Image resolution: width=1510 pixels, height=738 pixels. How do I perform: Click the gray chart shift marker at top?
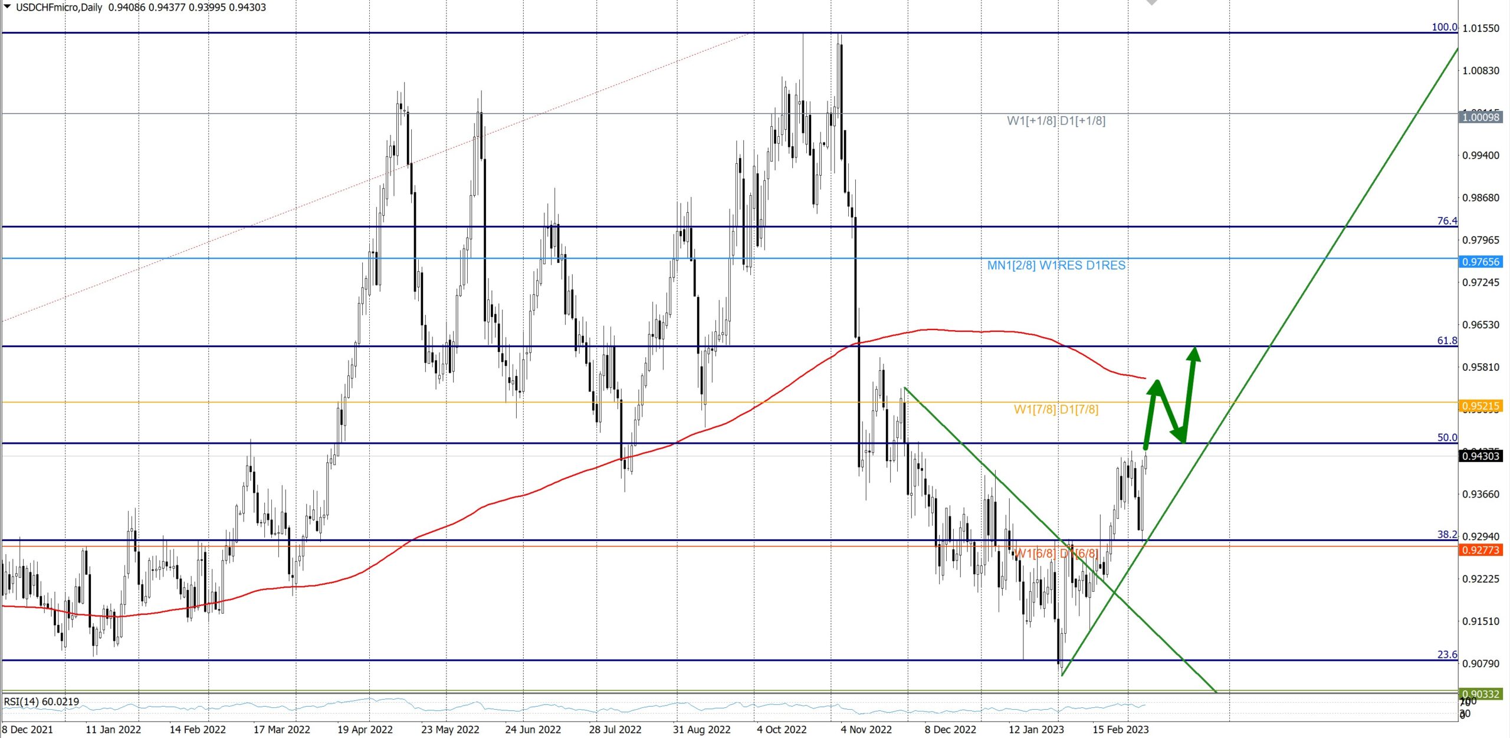(x=1151, y=2)
